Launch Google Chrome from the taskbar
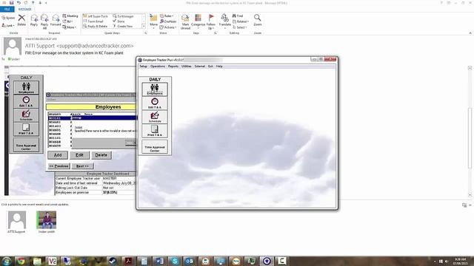This screenshot has height=266, width=474. (x=21, y=261)
